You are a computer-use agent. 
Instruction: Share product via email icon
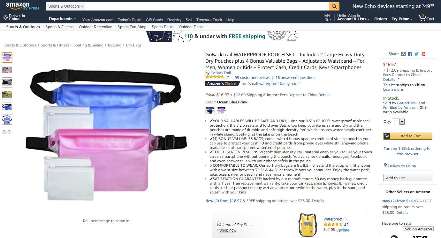403,54
